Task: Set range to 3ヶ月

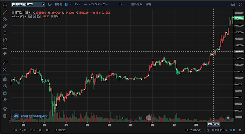Action: pyautogui.click(x=23, y=130)
